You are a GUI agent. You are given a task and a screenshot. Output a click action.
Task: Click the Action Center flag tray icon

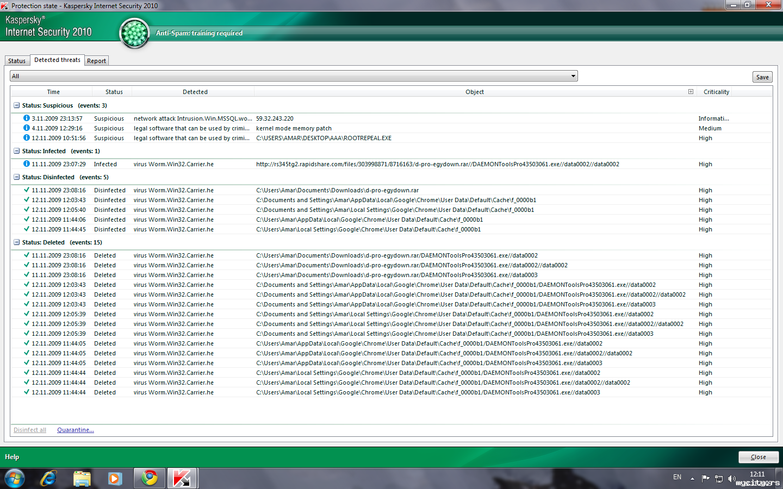tap(706, 478)
